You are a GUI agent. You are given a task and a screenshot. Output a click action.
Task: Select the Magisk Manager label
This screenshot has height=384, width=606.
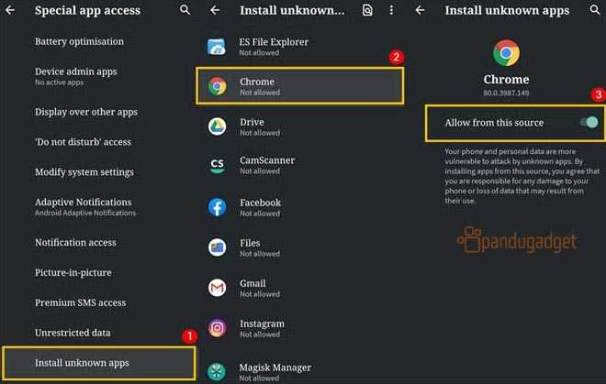pos(275,368)
